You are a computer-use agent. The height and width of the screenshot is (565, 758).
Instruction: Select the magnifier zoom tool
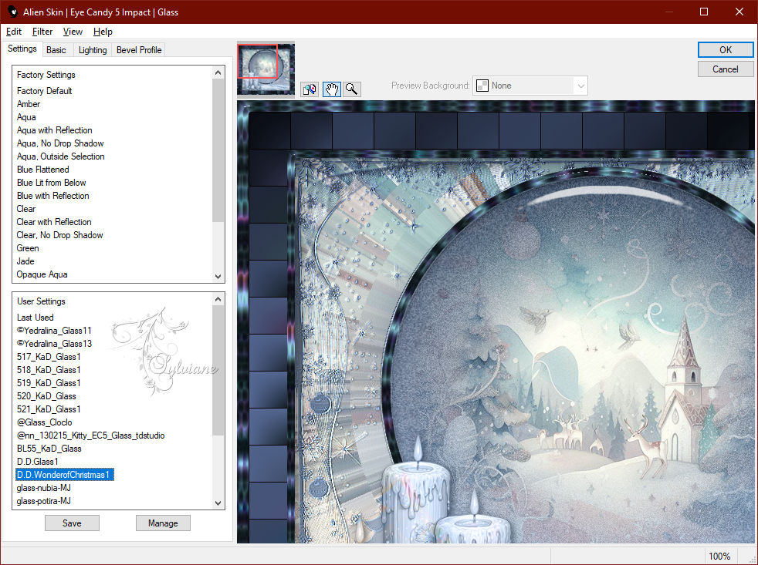coord(352,89)
